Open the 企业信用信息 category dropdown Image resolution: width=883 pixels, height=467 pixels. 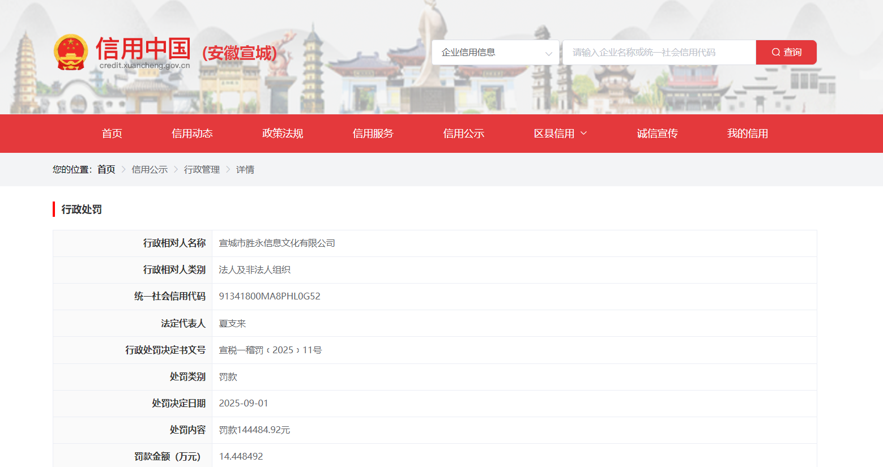[496, 53]
